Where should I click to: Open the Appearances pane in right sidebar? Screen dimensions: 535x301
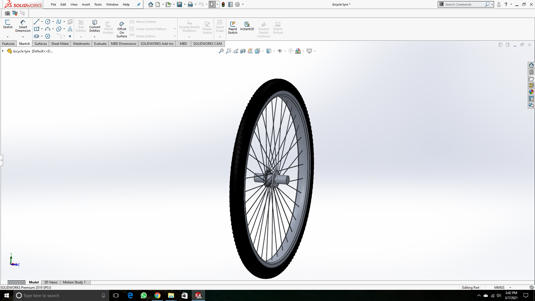point(531,92)
